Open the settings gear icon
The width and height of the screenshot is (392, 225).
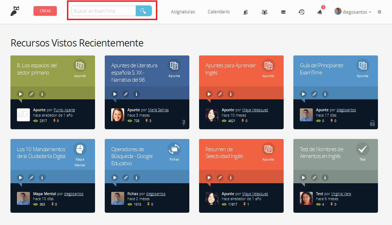coord(379,12)
